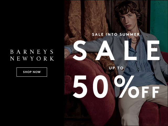Click the round tufted sofa button
Image resolution: width=168 pixels, height=126 pixels.
[x=67, y=79]
